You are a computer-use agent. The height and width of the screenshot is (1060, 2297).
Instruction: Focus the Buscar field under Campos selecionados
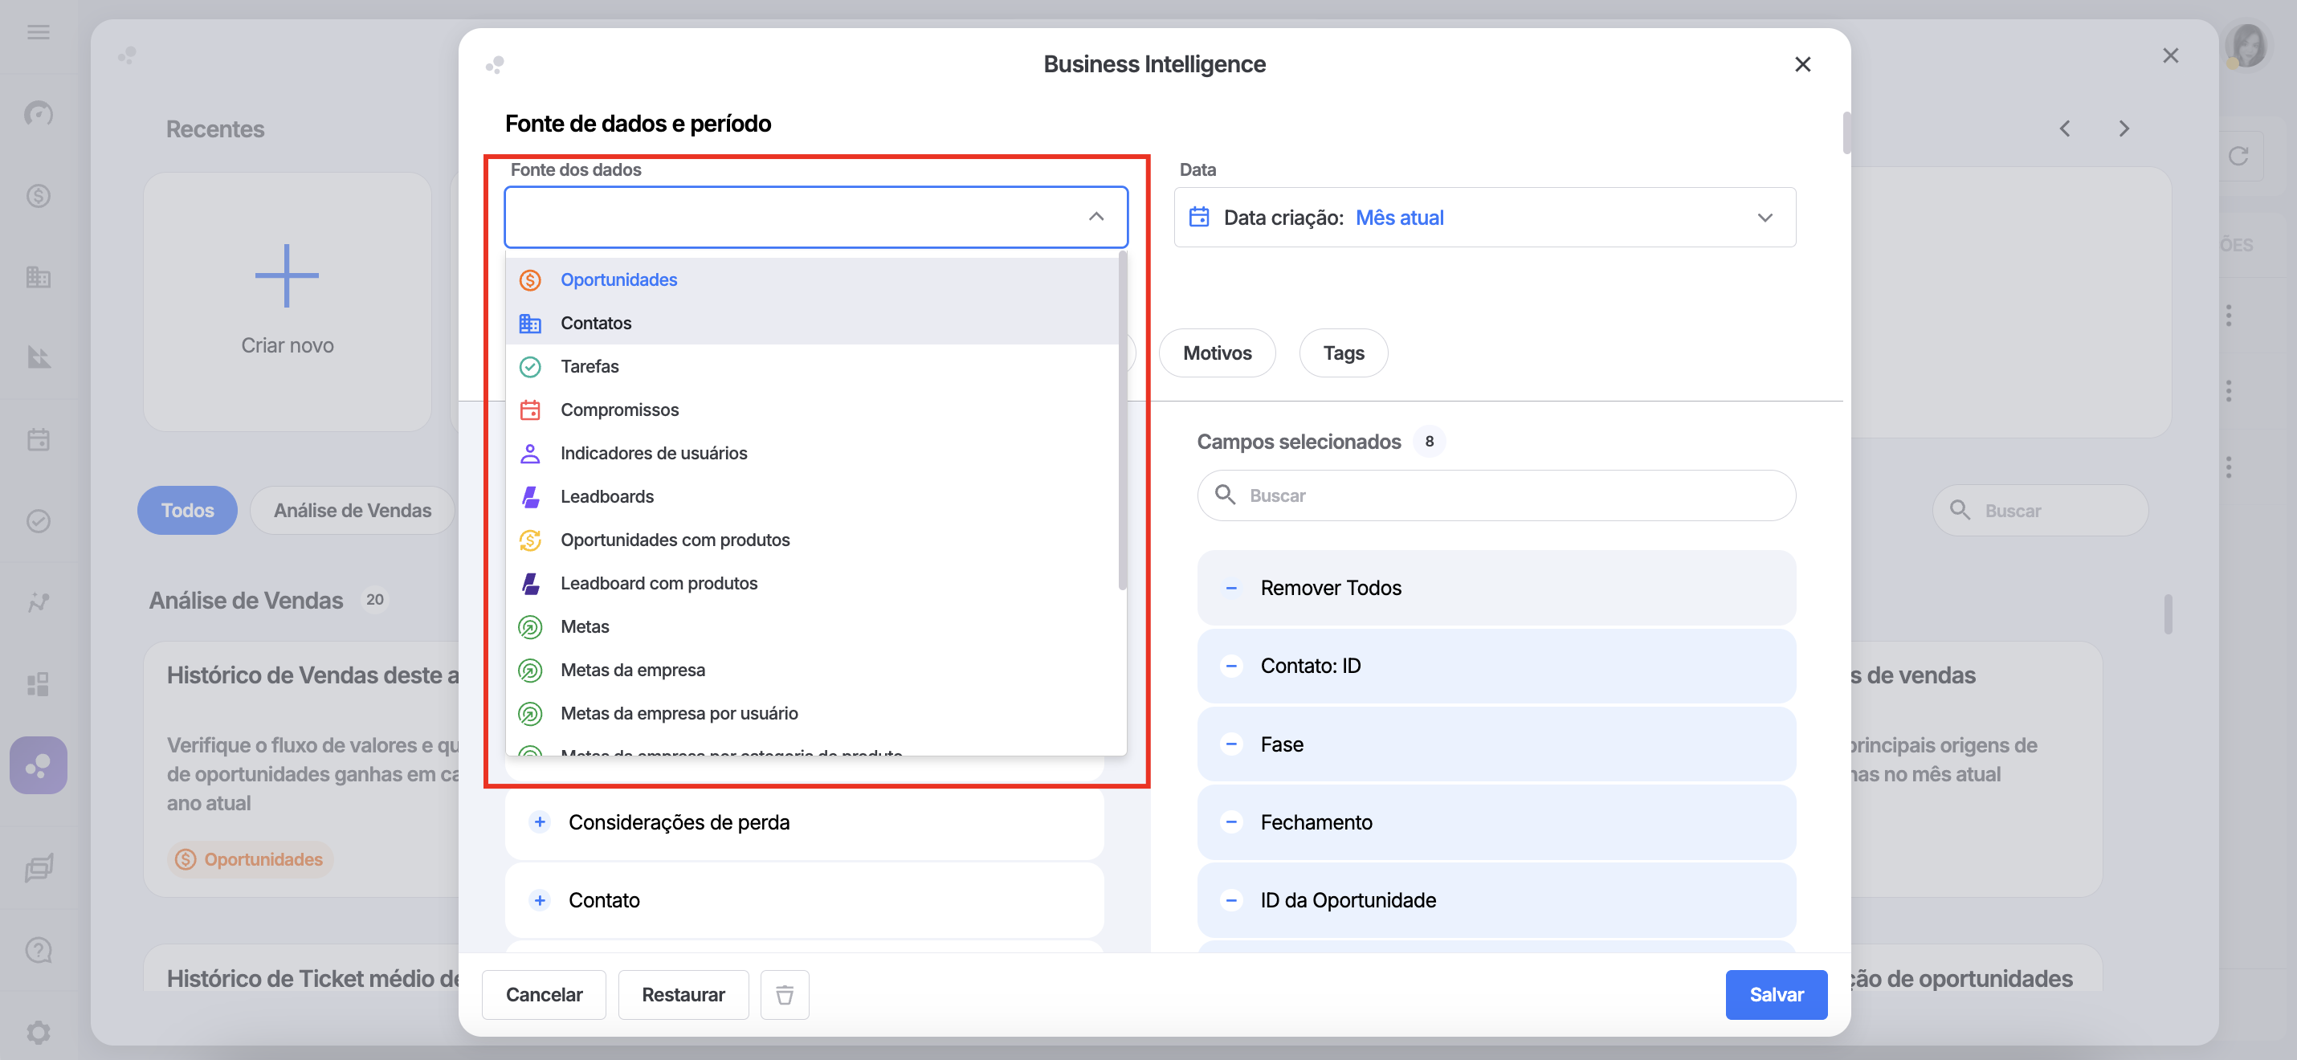click(1496, 495)
